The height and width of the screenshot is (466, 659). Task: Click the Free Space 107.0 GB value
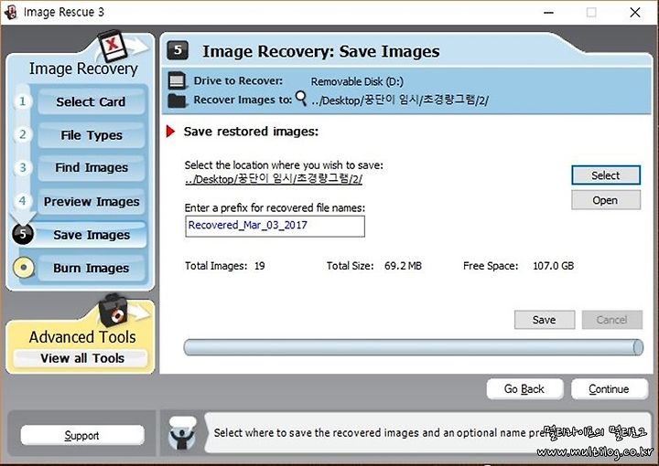pyautogui.click(x=553, y=266)
